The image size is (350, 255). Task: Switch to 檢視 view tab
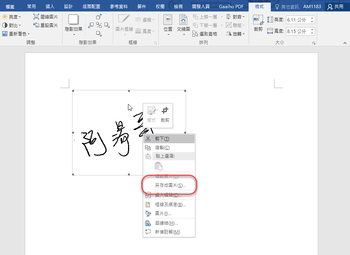point(178,6)
